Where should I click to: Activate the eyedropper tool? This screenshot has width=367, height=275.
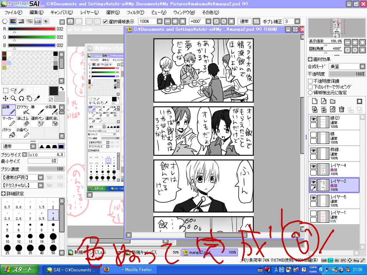coord(37,98)
